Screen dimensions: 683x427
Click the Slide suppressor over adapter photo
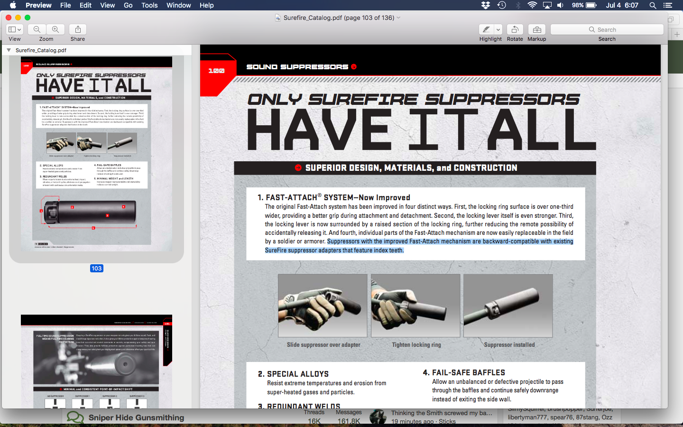click(x=323, y=306)
